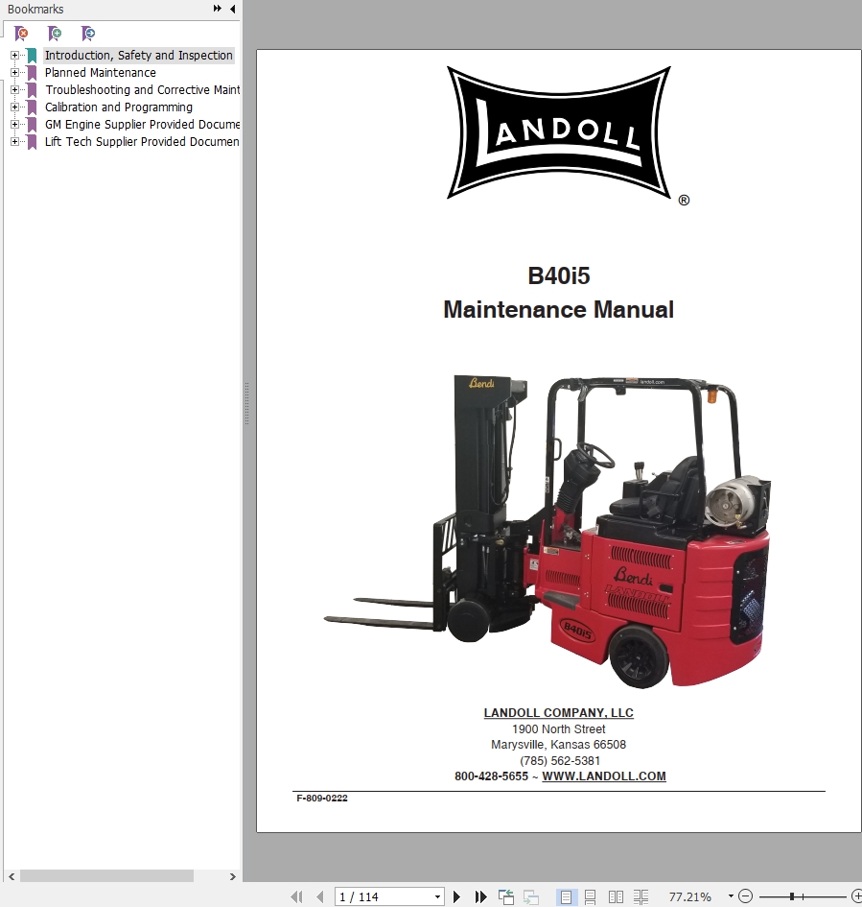Open GM Engine Supplier Provided Docume bookmark
Screen dimensions: 862x907
coord(142,125)
